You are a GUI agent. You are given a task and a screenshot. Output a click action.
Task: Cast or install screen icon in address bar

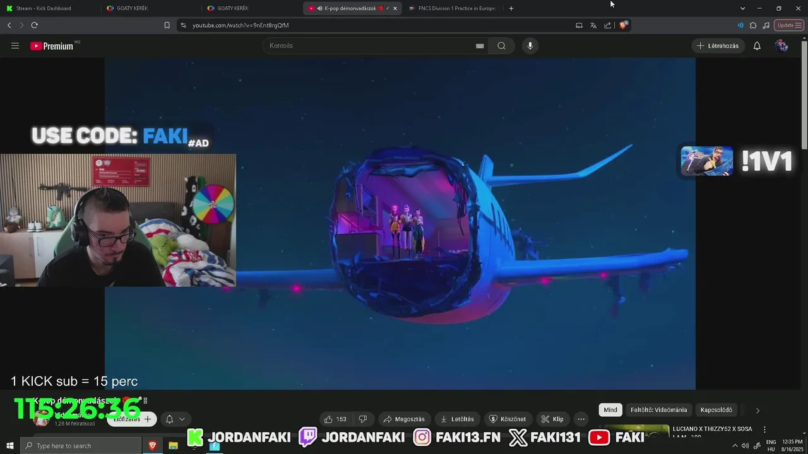coord(579,25)
